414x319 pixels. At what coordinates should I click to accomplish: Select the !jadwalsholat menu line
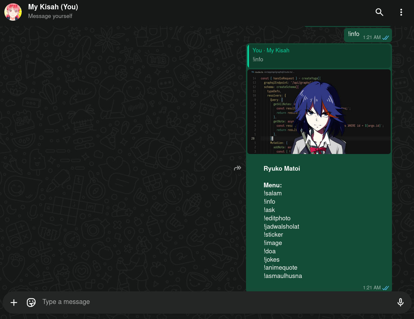[x=281, y=227]
